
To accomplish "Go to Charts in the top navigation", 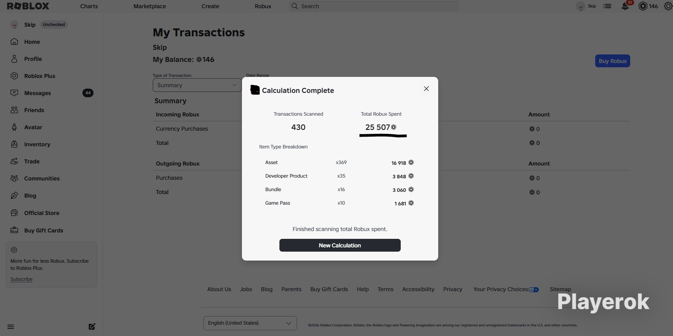I will [x=89, y=6].
